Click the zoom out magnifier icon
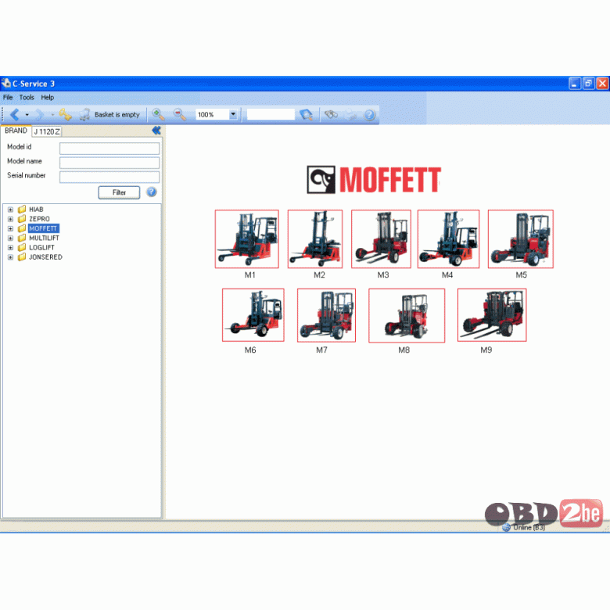The height and width of the screenshot is (610, 610). (x=180, y=114)
